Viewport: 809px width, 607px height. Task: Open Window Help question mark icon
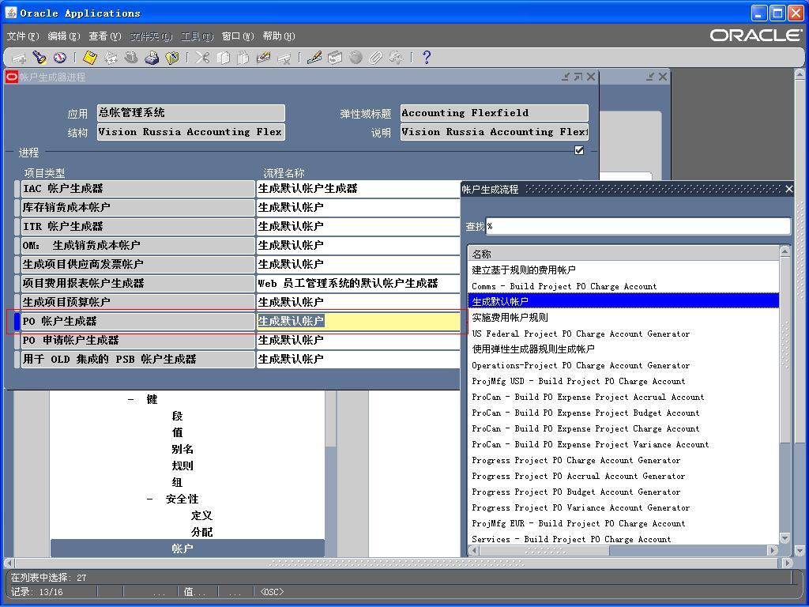426,58
